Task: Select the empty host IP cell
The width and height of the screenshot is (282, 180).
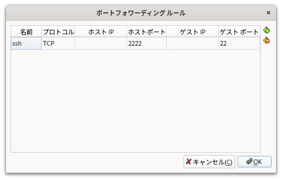Action: coord(101,44)
